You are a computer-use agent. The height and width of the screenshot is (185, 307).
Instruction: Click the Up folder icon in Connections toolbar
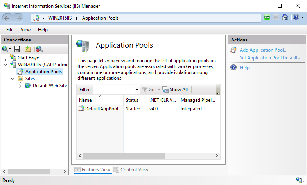tap(28, 49)
